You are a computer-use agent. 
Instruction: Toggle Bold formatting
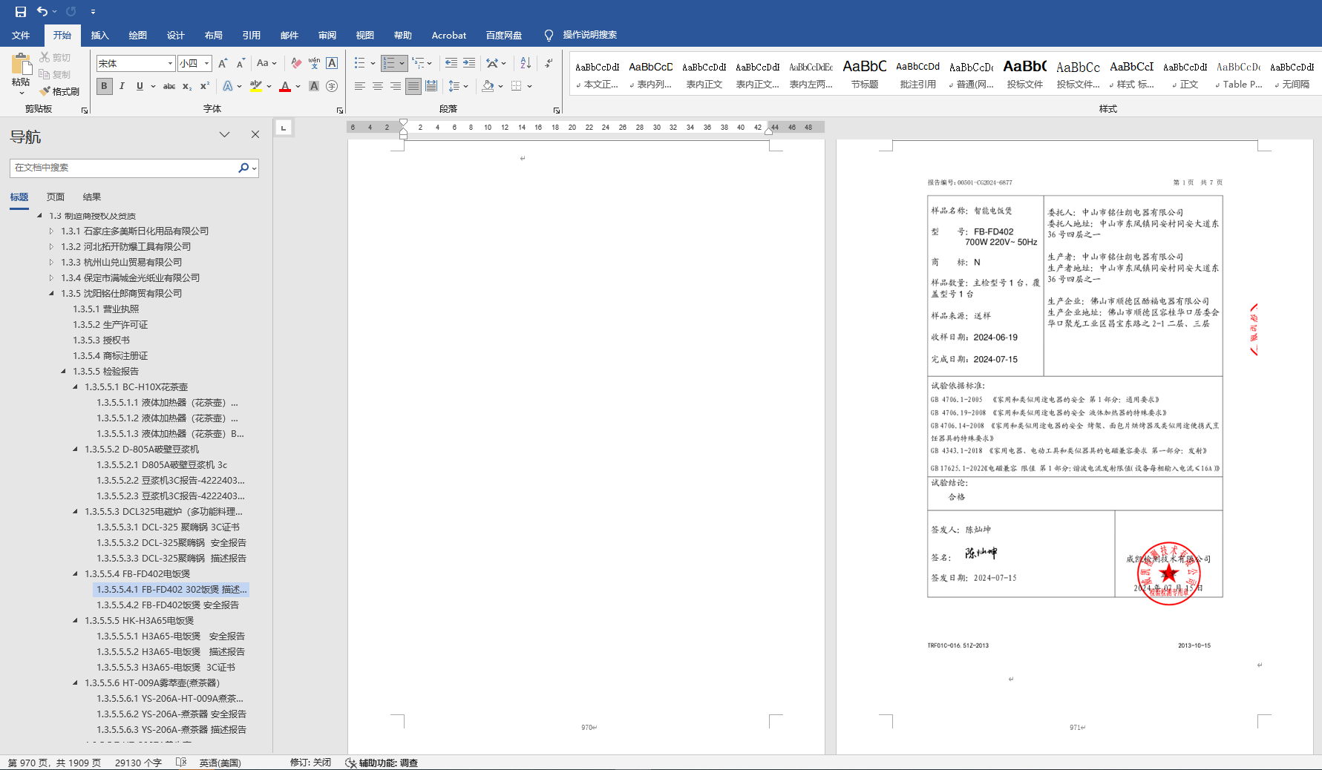pos(104,86)
